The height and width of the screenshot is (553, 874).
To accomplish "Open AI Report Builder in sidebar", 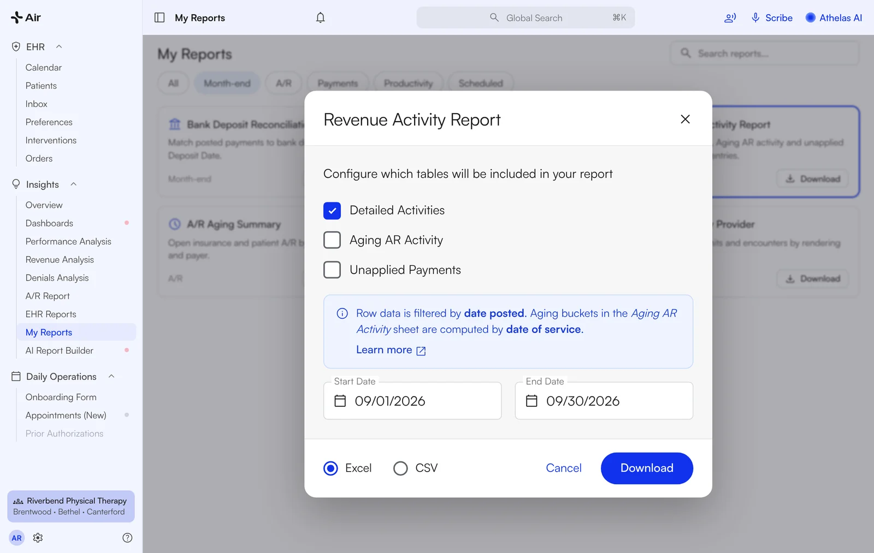I will point(60,350).
